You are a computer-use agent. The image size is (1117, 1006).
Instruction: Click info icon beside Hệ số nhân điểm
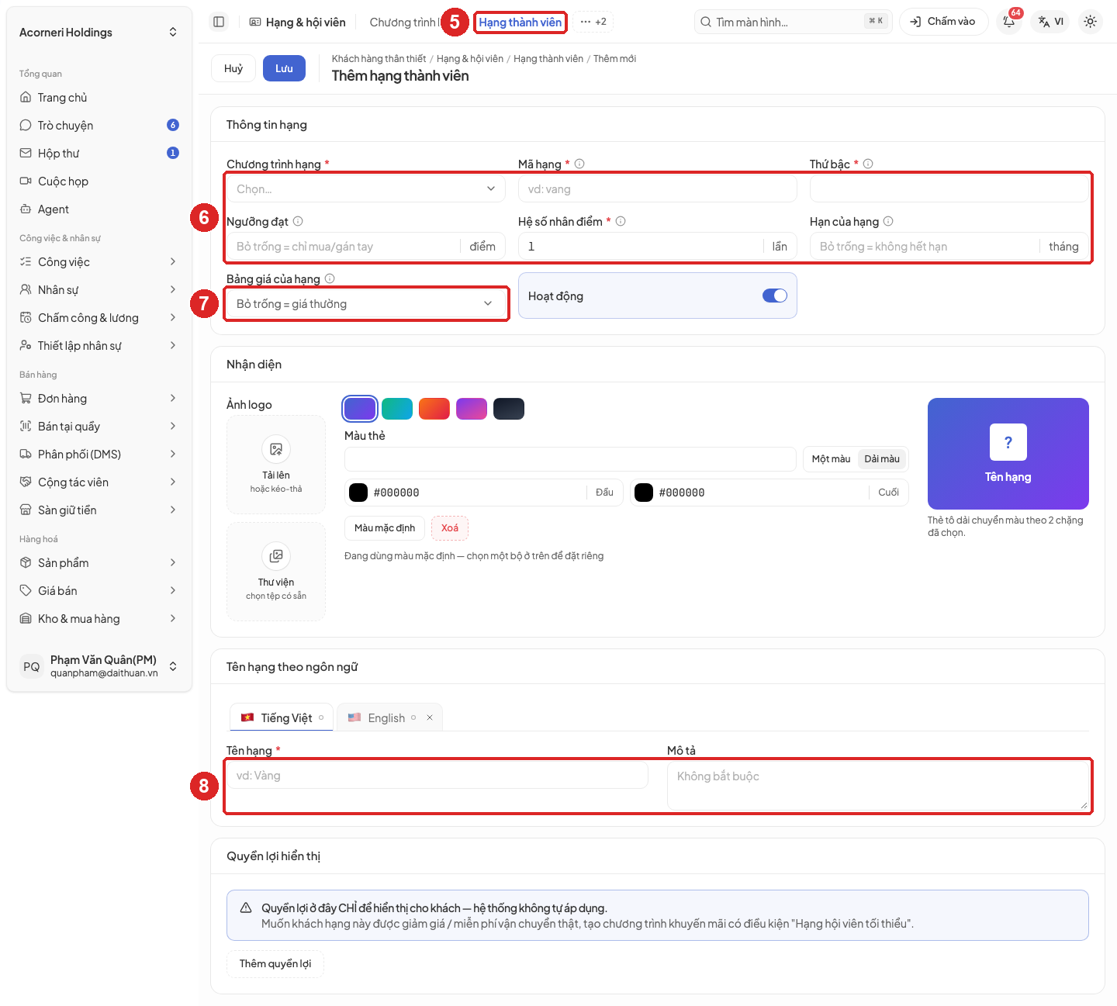[621, 221]
